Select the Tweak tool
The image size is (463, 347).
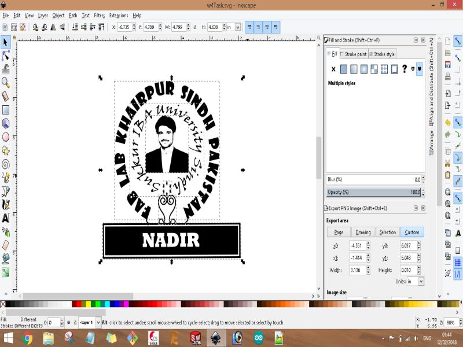click(x=6, y=69)
